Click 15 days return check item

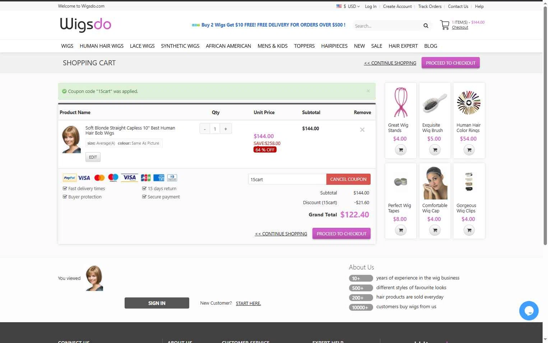(159, 188)
